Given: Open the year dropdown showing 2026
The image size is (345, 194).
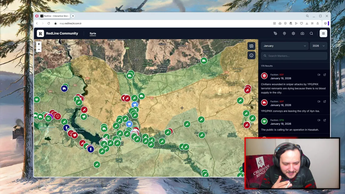Looking at the screenshot, I should (319, 46).
